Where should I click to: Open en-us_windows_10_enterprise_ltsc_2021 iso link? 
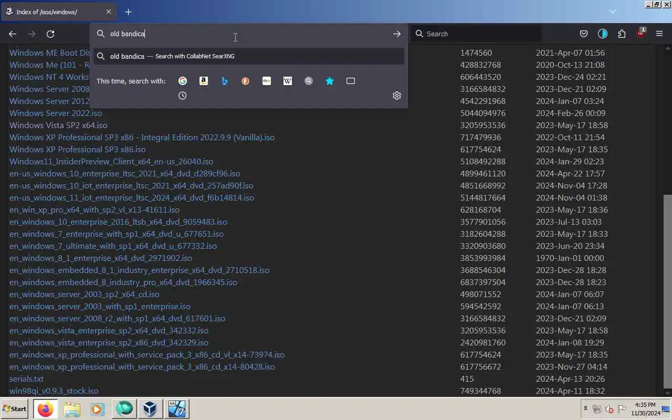[124, 173]
